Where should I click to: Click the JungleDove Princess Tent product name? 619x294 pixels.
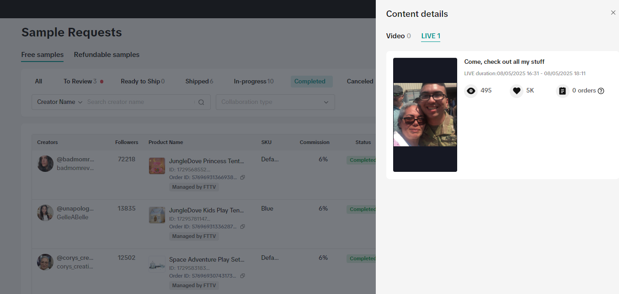(x=207, y=161)
